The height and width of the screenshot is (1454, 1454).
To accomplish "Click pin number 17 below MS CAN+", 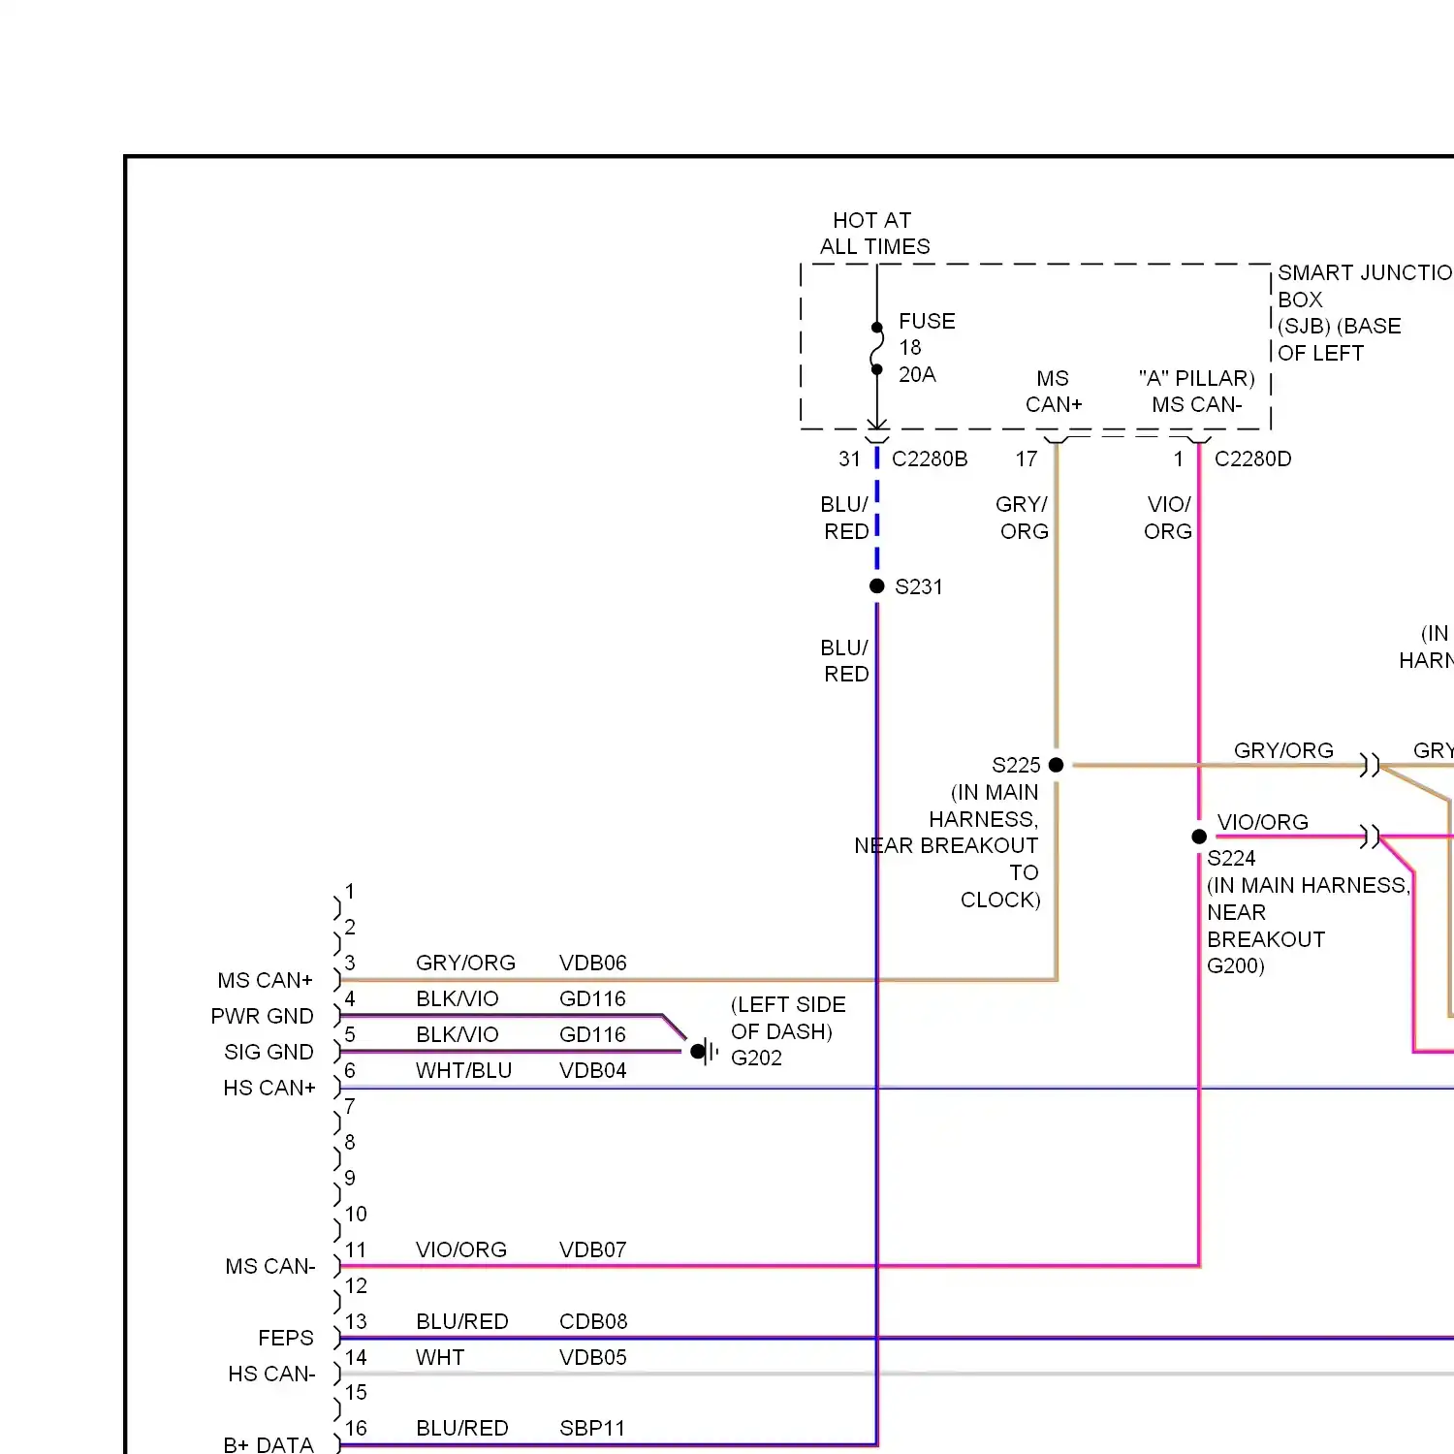I will point(1027,458).
